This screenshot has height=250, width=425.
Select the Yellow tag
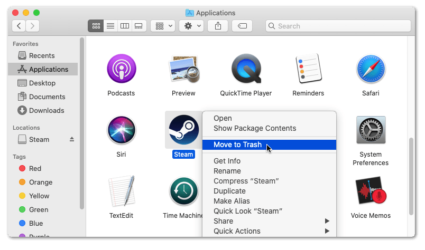coord(43,196)
